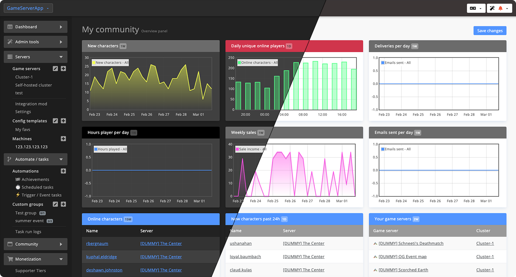
Task: Expand the Community sidebar section
Action: pos(35,244)
